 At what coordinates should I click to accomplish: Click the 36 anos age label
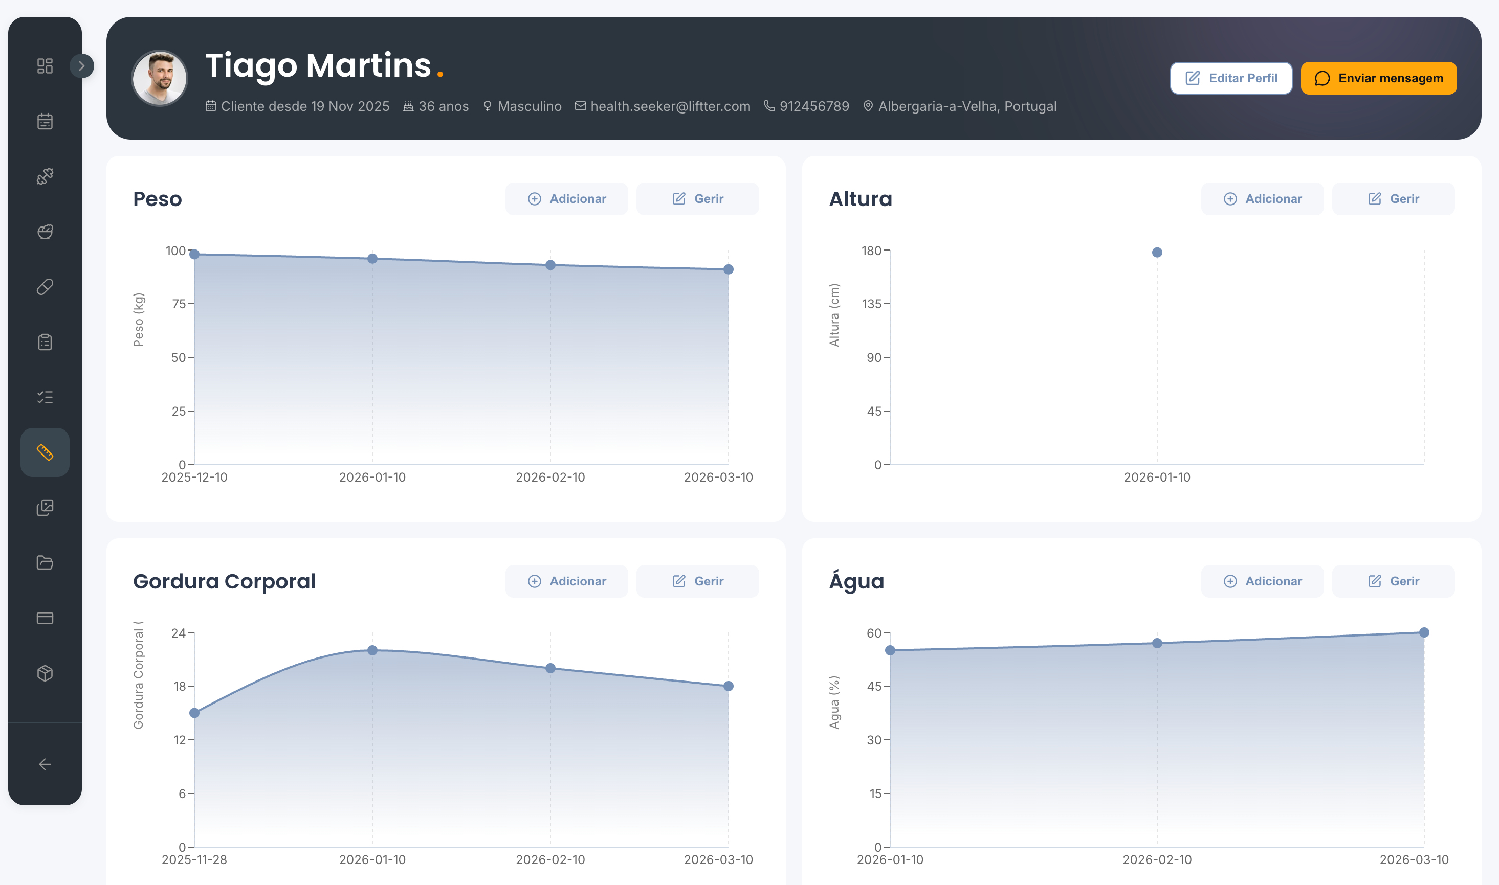(x=444, y=106)
